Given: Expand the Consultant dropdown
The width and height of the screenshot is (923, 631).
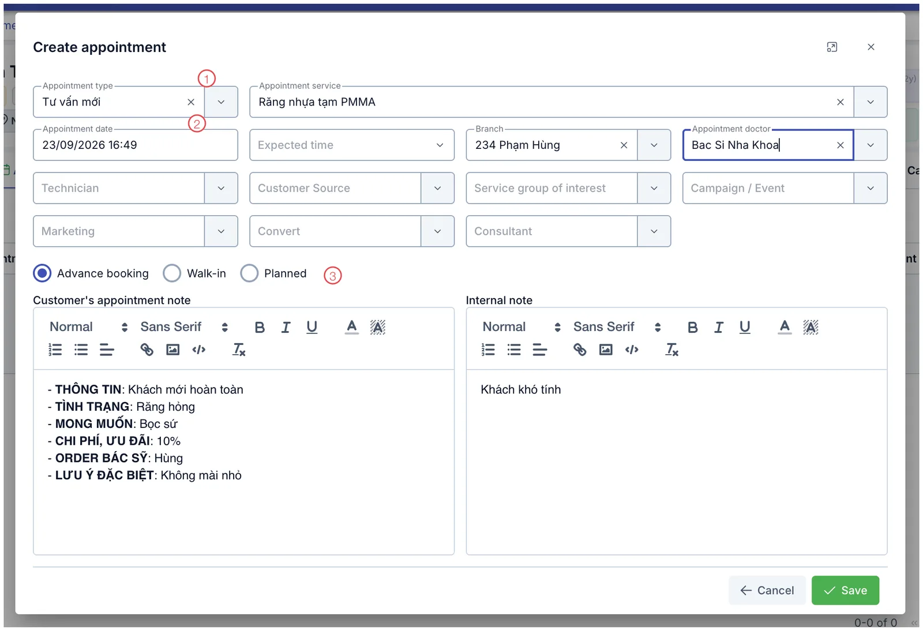Looking at the screenshot, I should 654,231.
